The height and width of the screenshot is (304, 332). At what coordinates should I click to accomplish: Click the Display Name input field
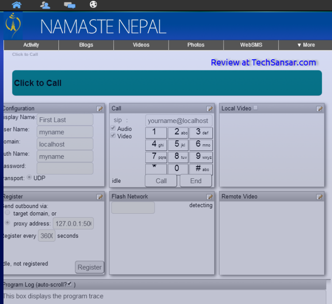coord(65,120)
